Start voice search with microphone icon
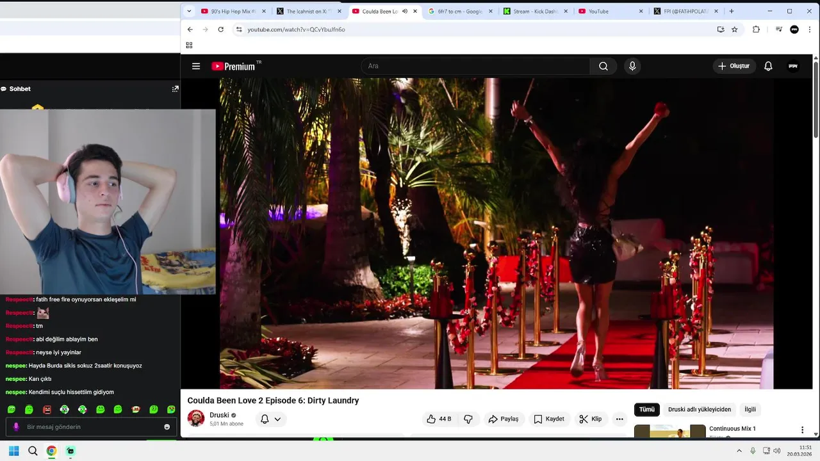The width and height of the screenshot is (820, 461). tap(632, 66)
